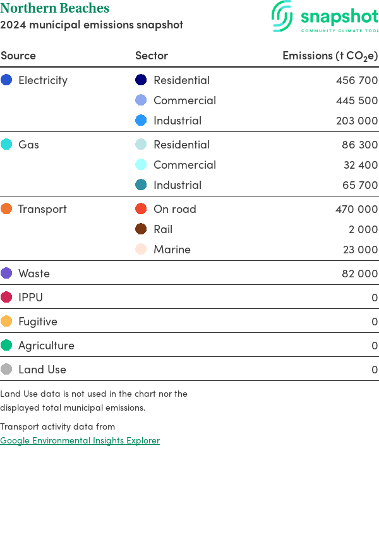Click the green Agriculture source dot
The image size is (379, 537).
(6, 346)
